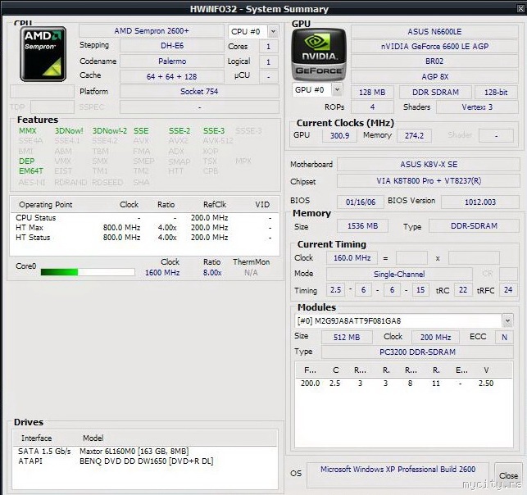Click the Core0 clock value 1600 MHz
The image size is (527, 495).
pyautogui.click(x=162, y=273)
